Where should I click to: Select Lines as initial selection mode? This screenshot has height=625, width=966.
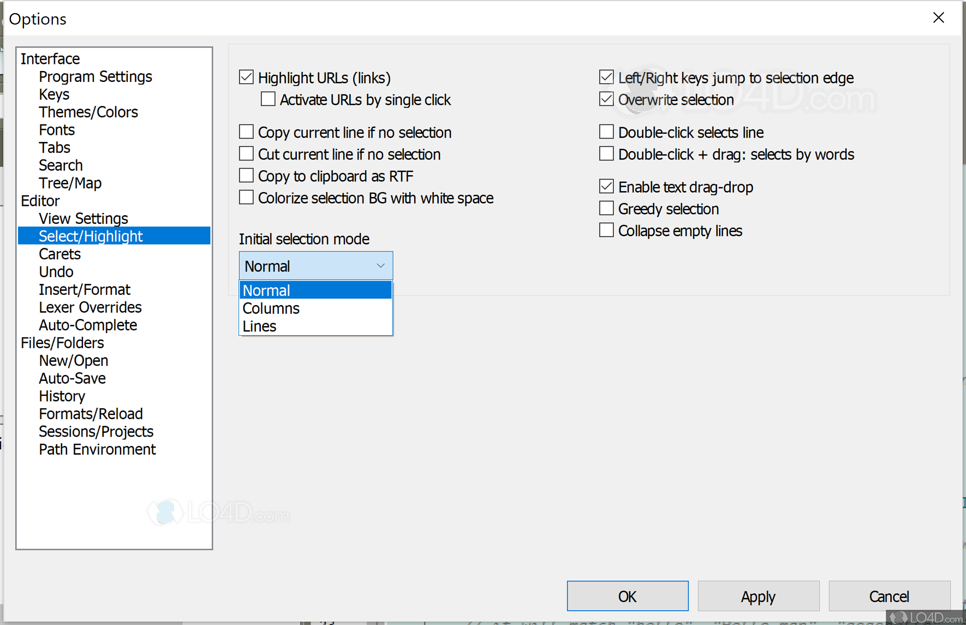tap(259, 326)
